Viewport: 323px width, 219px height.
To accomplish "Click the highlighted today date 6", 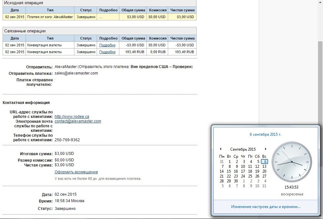I will pos(265,162).
